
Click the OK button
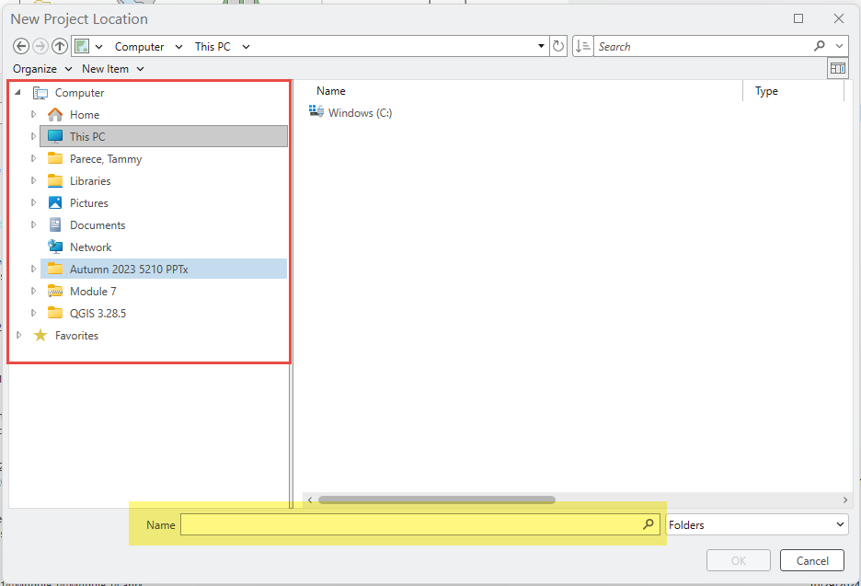click(x=738, y=560)
